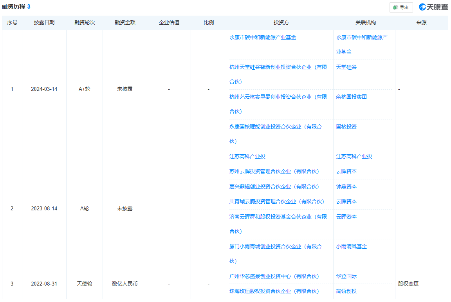451x302 pixels.
Task: Select the date 2023-08-14
Action: pyautogui.click(x=44, y=209)
